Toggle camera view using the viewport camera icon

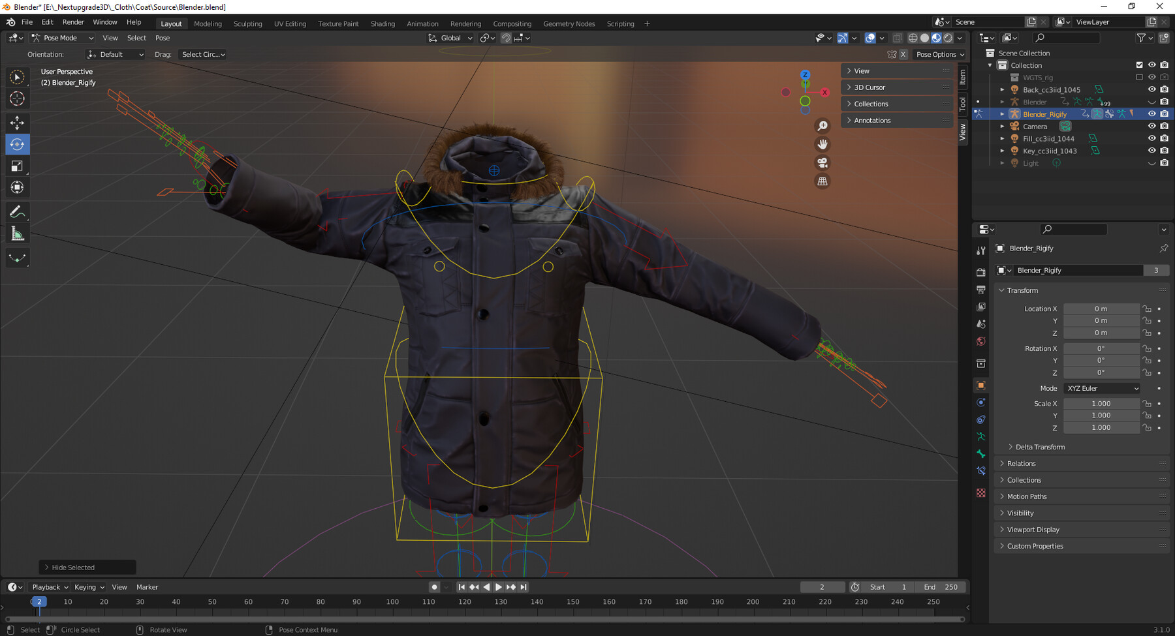coord(822,163)
